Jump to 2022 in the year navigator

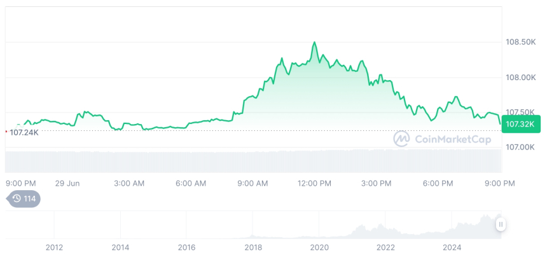pyautogui.click(x=385, y=247)
